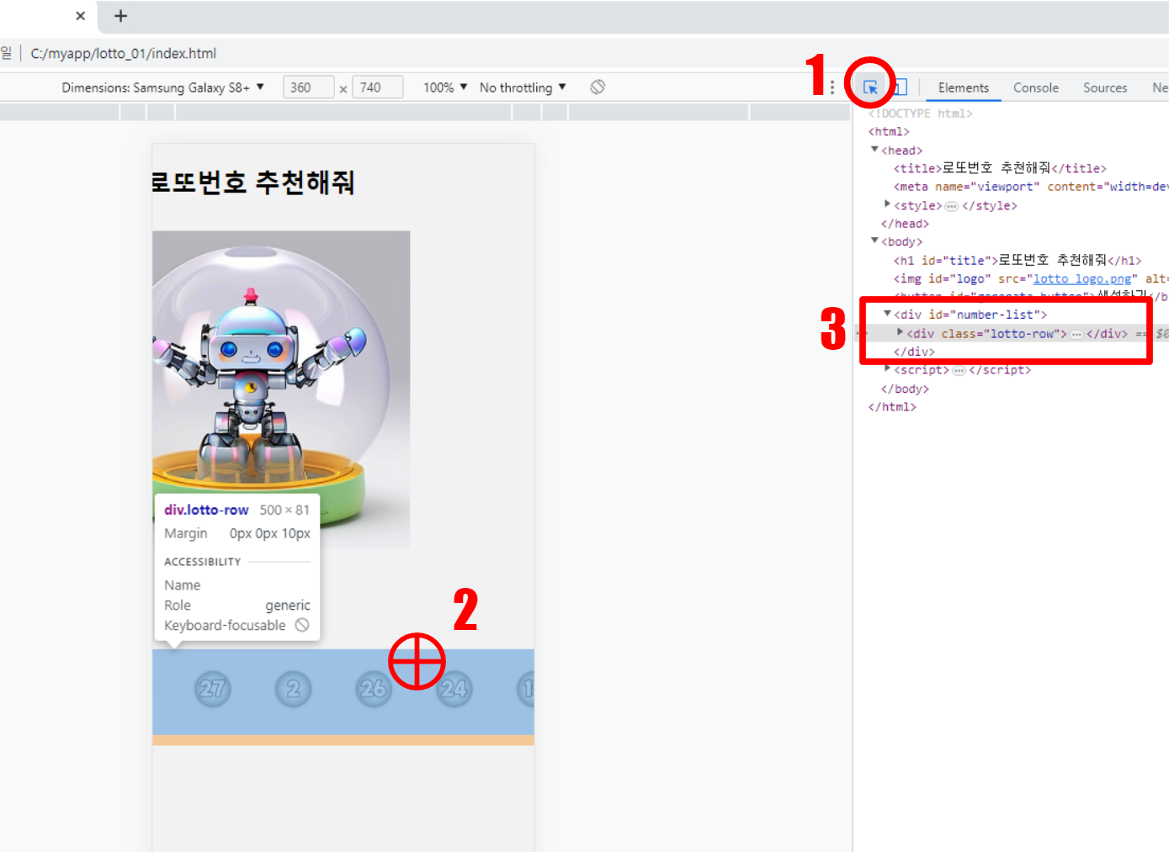Image resolution: width=1169 pixels, height=852 pixels.
Task: Click the rotate screen icon
Action: tap(598, 87)
